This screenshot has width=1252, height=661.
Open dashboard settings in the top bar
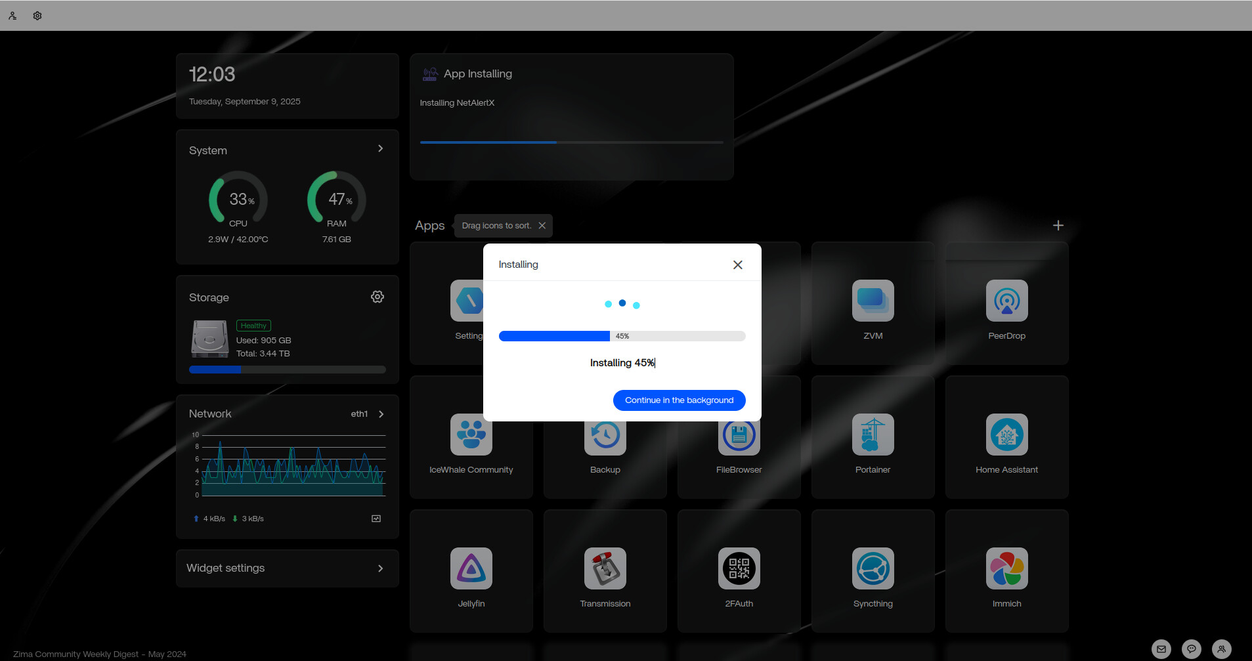click(x=37, y=16)
